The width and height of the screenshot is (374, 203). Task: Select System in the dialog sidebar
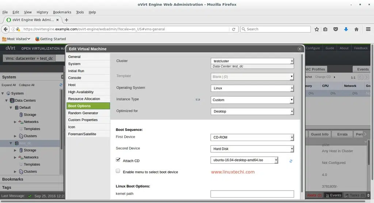pyautogui.click(x=88, y=64)
